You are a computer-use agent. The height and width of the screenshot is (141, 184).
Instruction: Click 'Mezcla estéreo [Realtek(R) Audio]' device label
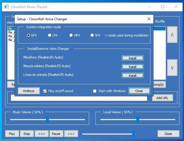pos(47,66)
